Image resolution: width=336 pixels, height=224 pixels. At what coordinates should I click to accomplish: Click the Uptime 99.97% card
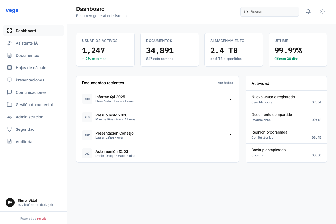coord(297,50)
